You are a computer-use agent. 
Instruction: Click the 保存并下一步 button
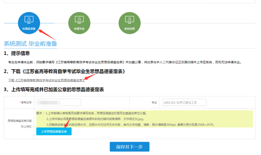[x=130, y=146]
